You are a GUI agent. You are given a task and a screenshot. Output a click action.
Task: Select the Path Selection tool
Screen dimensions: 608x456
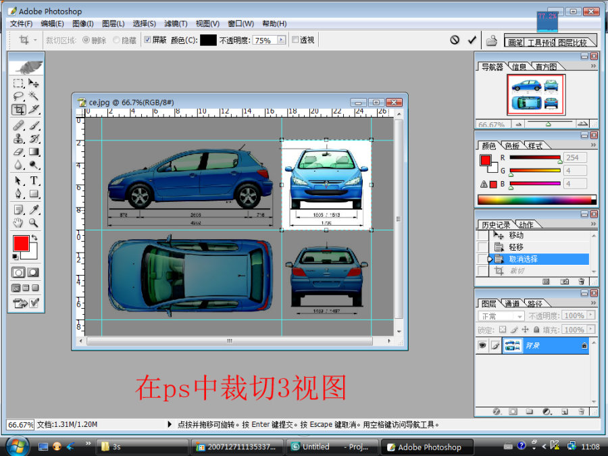point(18,180)
